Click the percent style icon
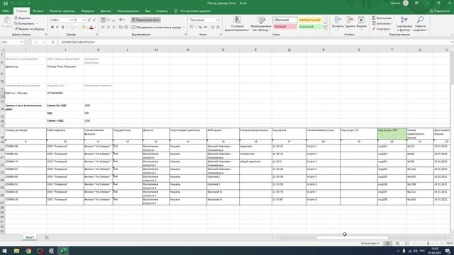Screen dimensions: 454x255 click(200, 27)
